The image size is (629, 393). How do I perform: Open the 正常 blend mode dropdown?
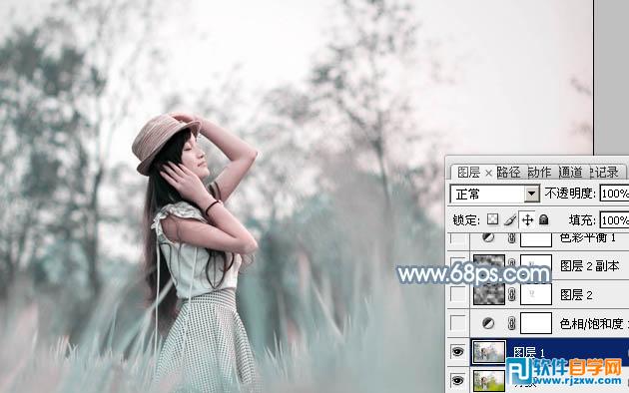pyautogui.click(x=495, y=195)
